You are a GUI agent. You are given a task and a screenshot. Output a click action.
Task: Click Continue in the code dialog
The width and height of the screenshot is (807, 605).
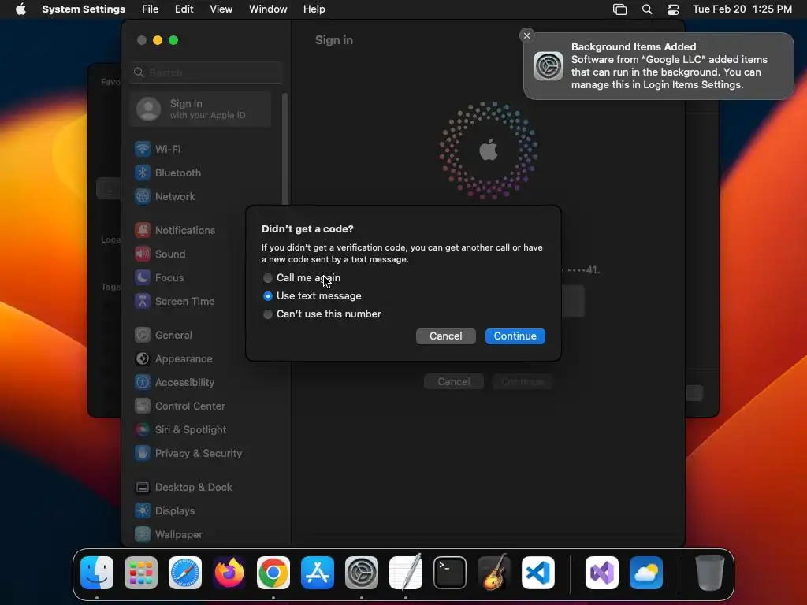click(x=515, y=336)
